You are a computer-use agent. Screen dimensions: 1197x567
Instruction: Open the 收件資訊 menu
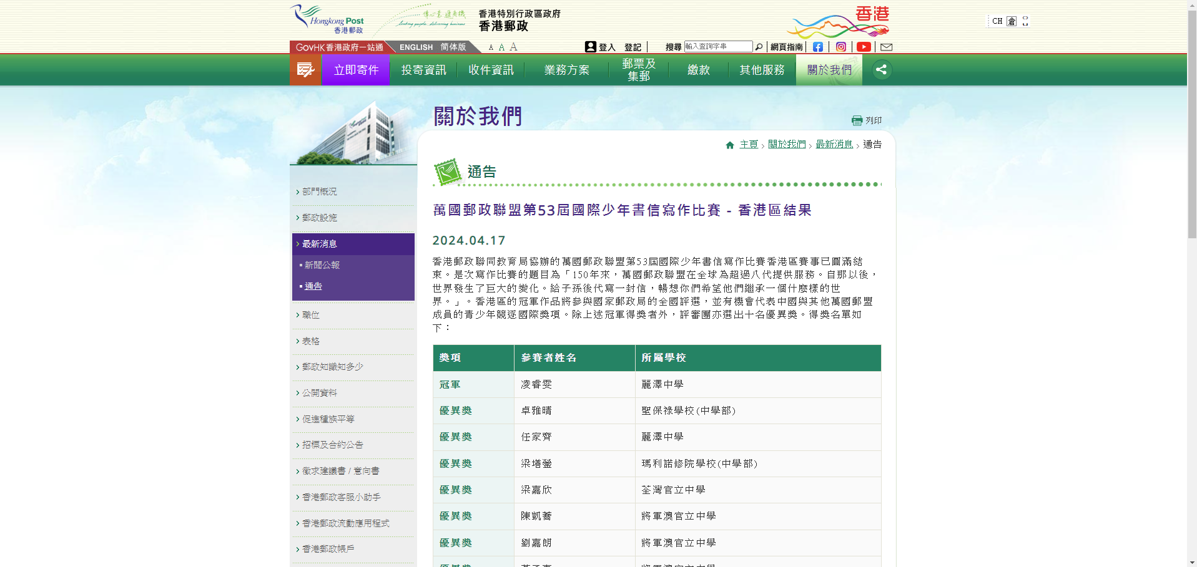point(491,70)
